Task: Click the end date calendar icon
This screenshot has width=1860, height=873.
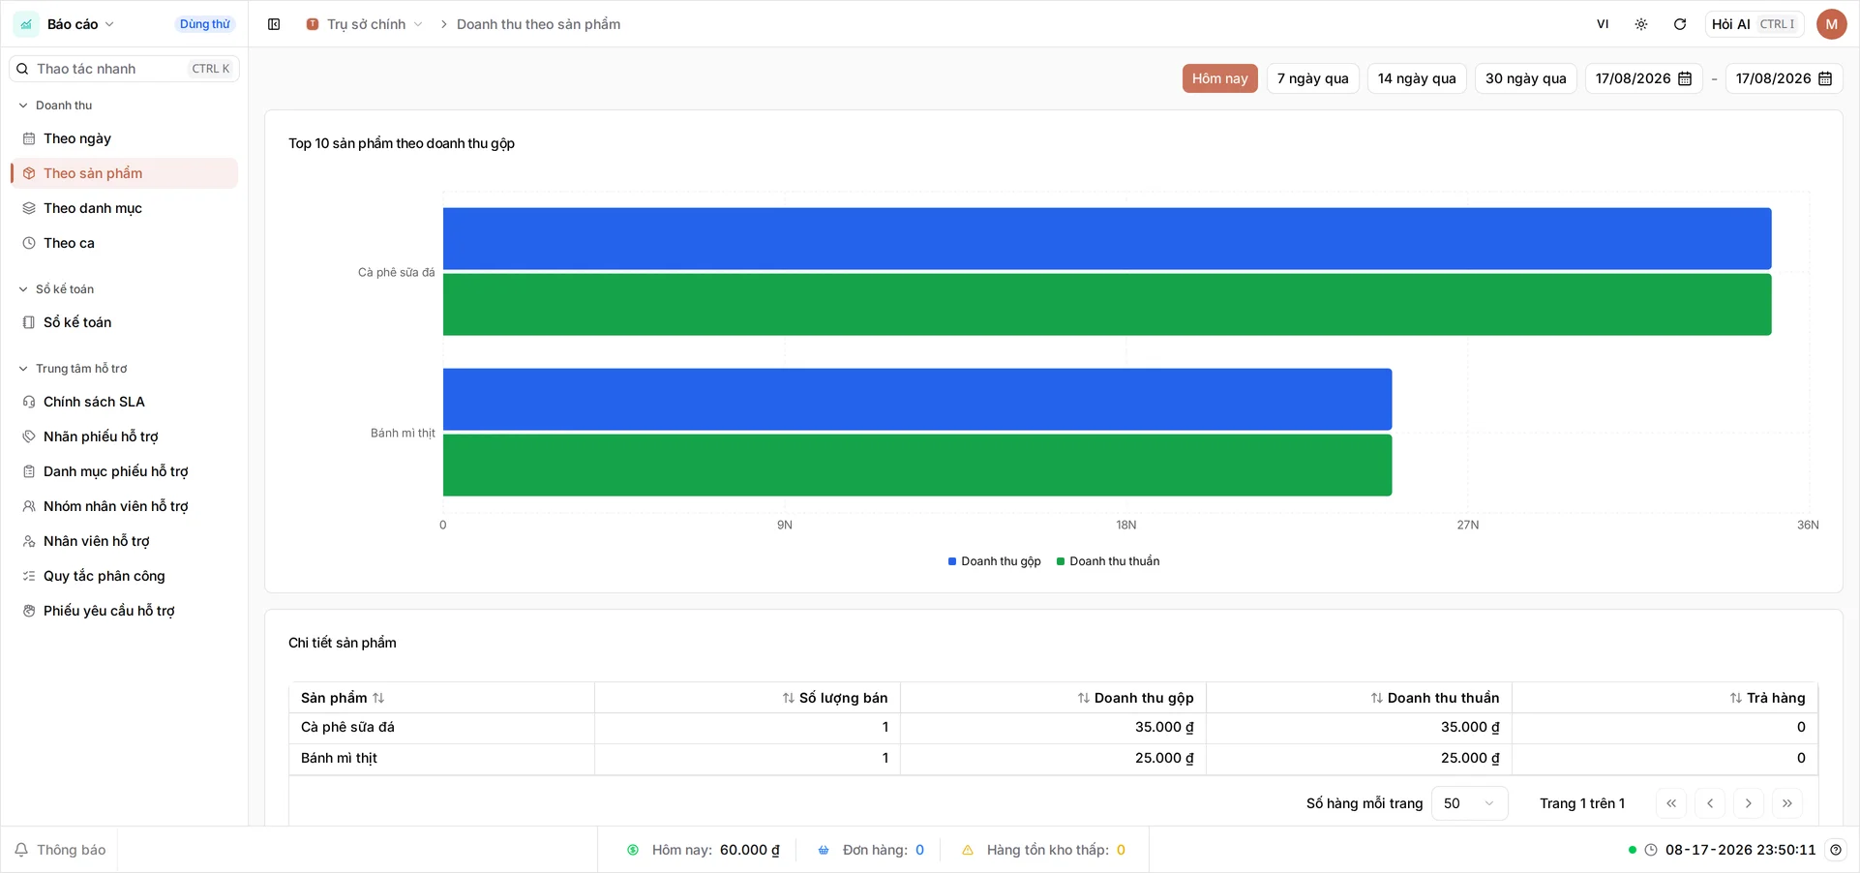Action: 1825,78
